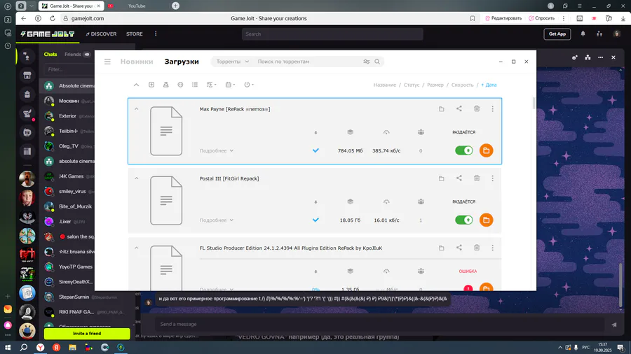This screenshot has width=631, height=354.
Task: Send the Game Jolt chat message
Action: 613,325
